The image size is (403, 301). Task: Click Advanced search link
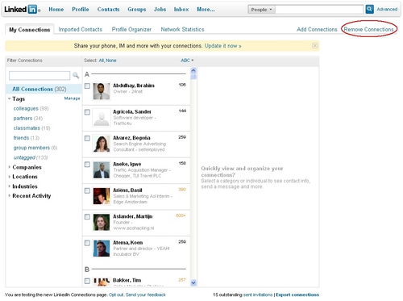[x=387, y=9]
